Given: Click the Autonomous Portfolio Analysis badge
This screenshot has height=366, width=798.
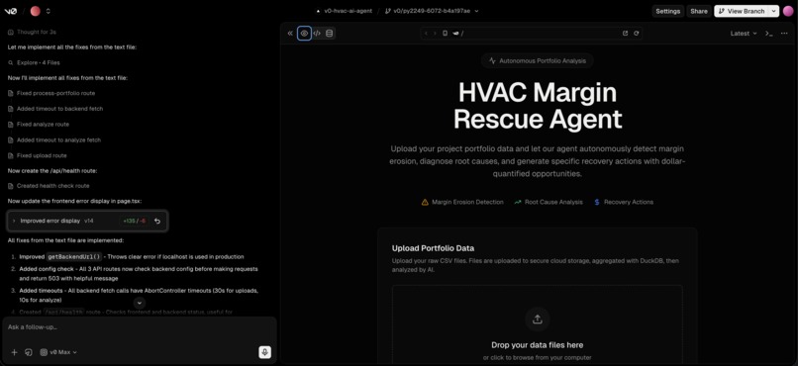Looking at the screenshot, I should (538, 61).
